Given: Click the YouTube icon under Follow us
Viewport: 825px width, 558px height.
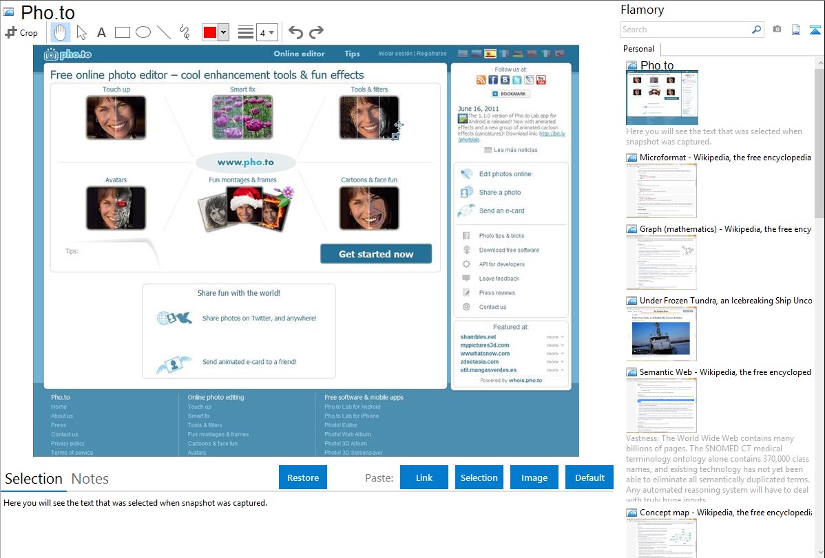Looking at the screenshot, I should (541, 80).
